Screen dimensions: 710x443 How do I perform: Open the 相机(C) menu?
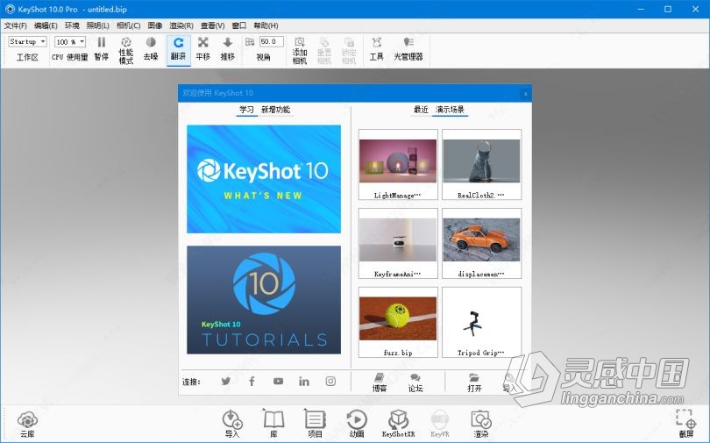(128, 25)
